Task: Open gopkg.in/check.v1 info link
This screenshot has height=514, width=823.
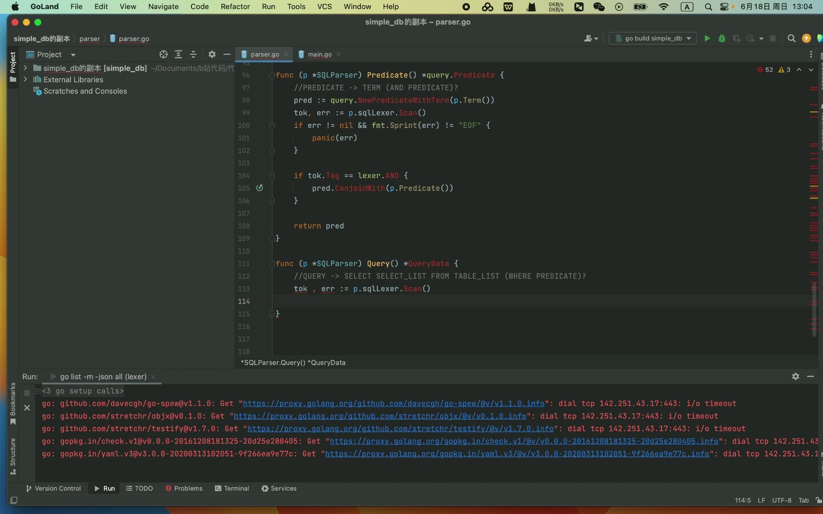Action: tap(524, 441)
